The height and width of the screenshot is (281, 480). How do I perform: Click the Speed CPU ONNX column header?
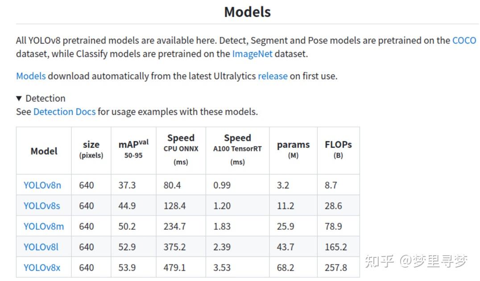(181, 150)
